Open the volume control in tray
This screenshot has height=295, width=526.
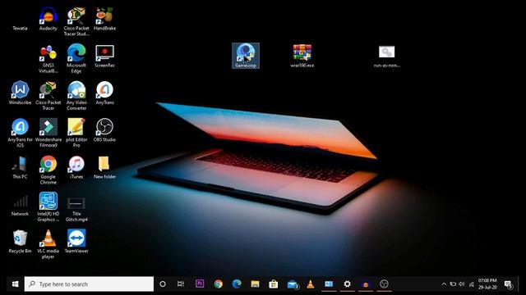[x=462, y=284]
